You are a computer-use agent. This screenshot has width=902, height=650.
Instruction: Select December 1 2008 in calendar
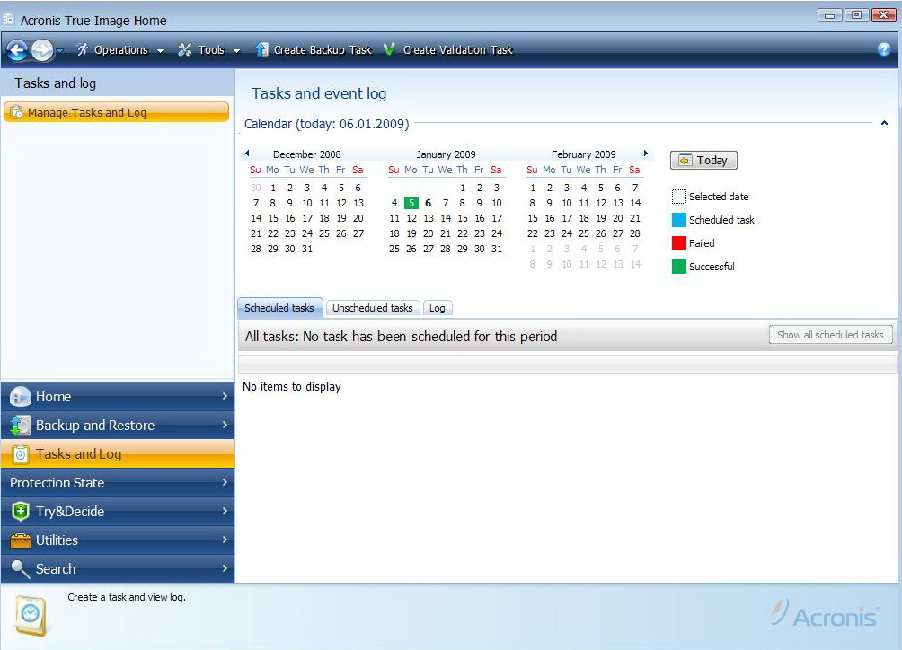coord(273,188)
